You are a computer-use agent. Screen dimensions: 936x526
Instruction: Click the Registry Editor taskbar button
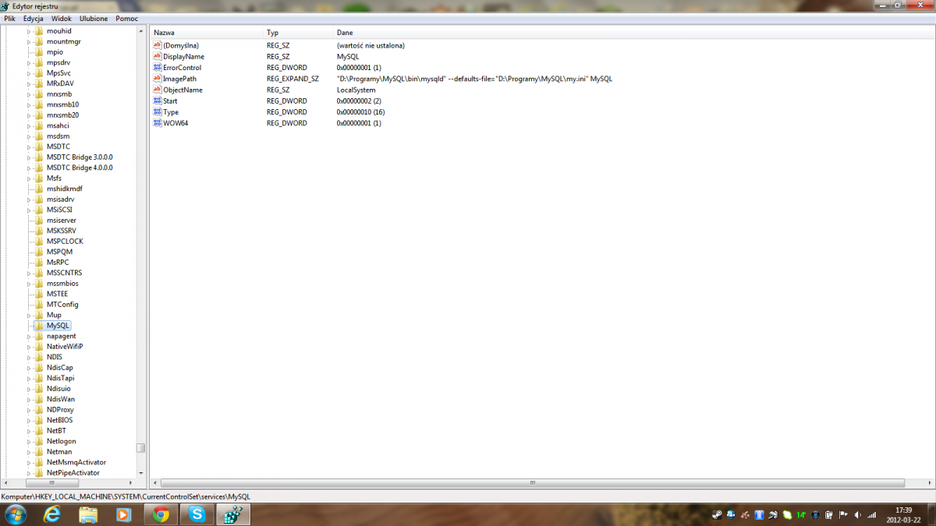[x=233, y=514]
